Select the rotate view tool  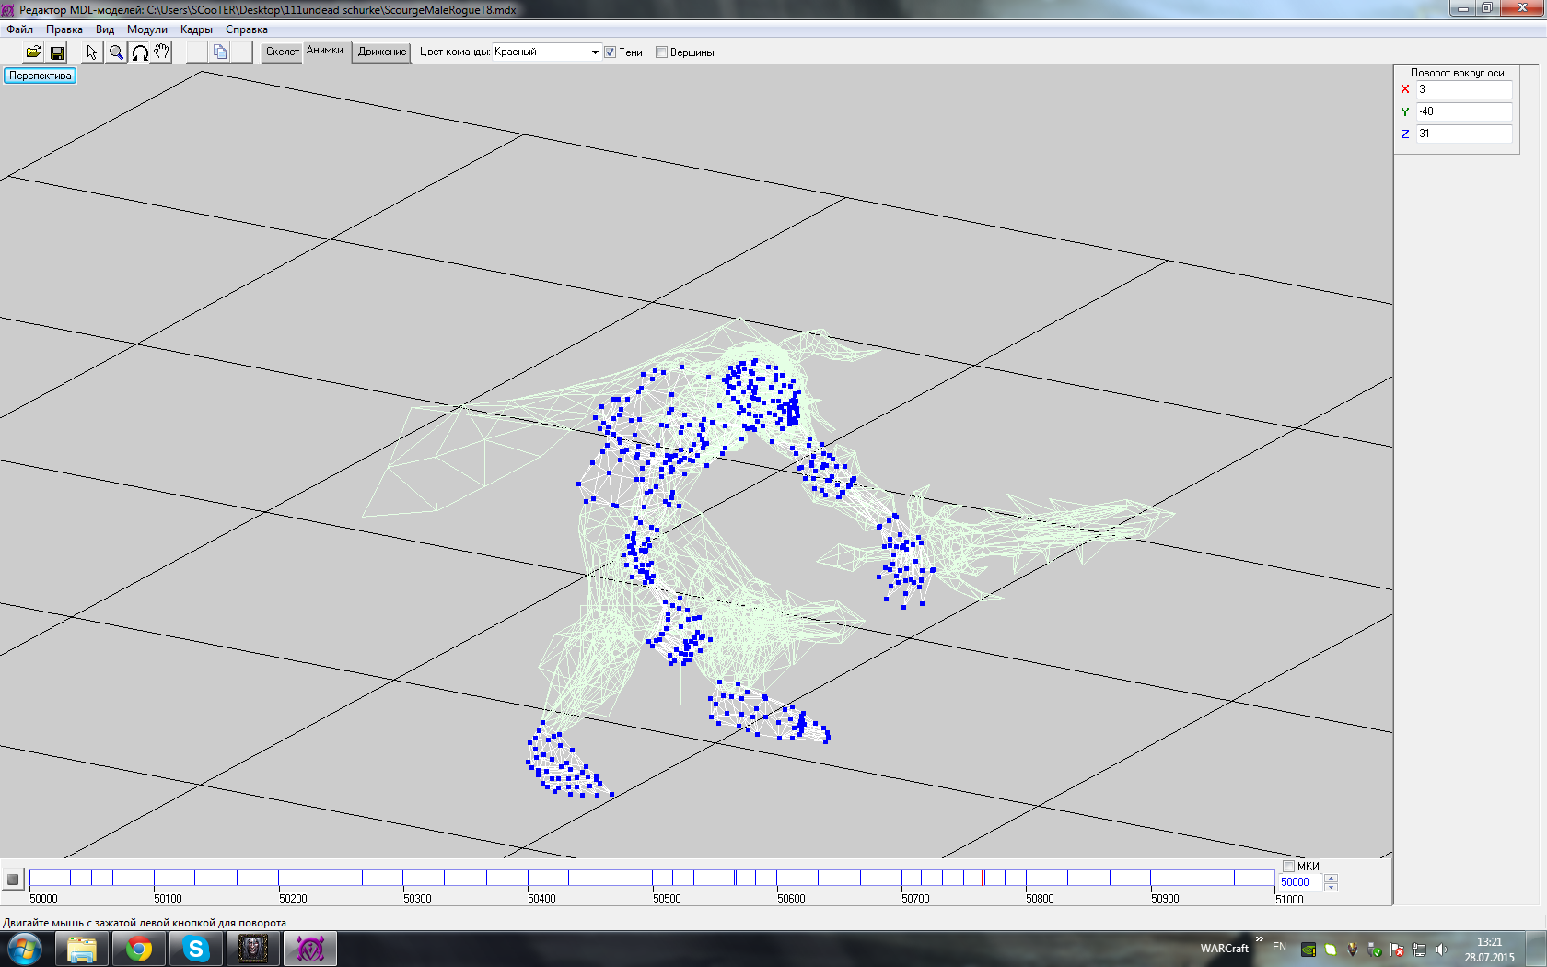coord(139,52)
